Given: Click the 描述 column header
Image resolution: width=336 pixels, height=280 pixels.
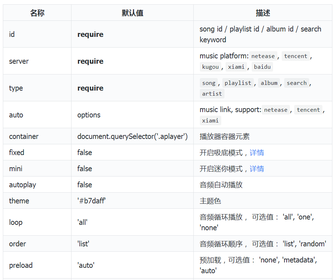Looking at the screenshot, I should click(263, 13).
